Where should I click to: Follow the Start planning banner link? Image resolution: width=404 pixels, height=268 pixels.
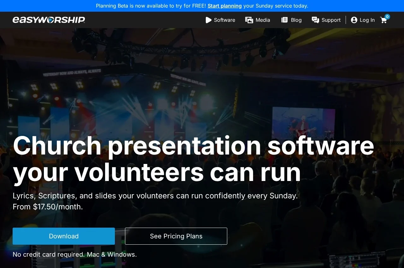[x=225, y=6]
